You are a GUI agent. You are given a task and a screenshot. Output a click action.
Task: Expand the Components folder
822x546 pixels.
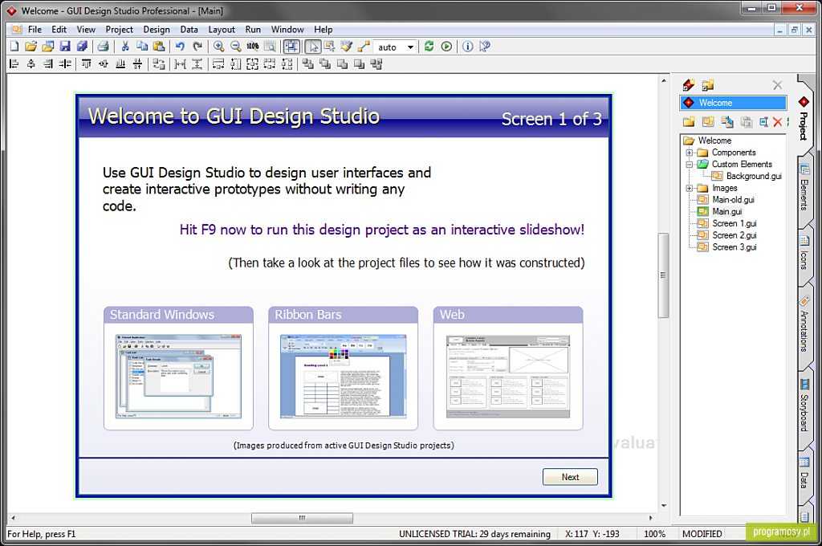690,153
